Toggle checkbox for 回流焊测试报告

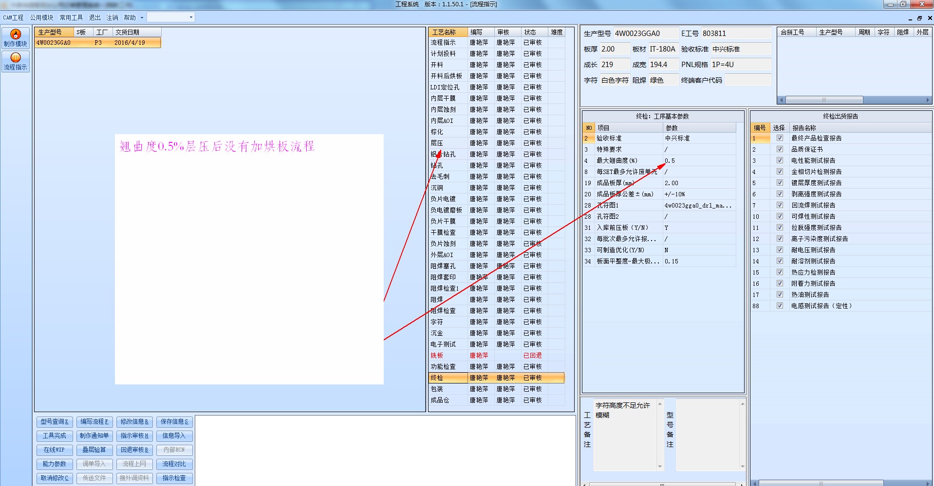coord(780,205)
